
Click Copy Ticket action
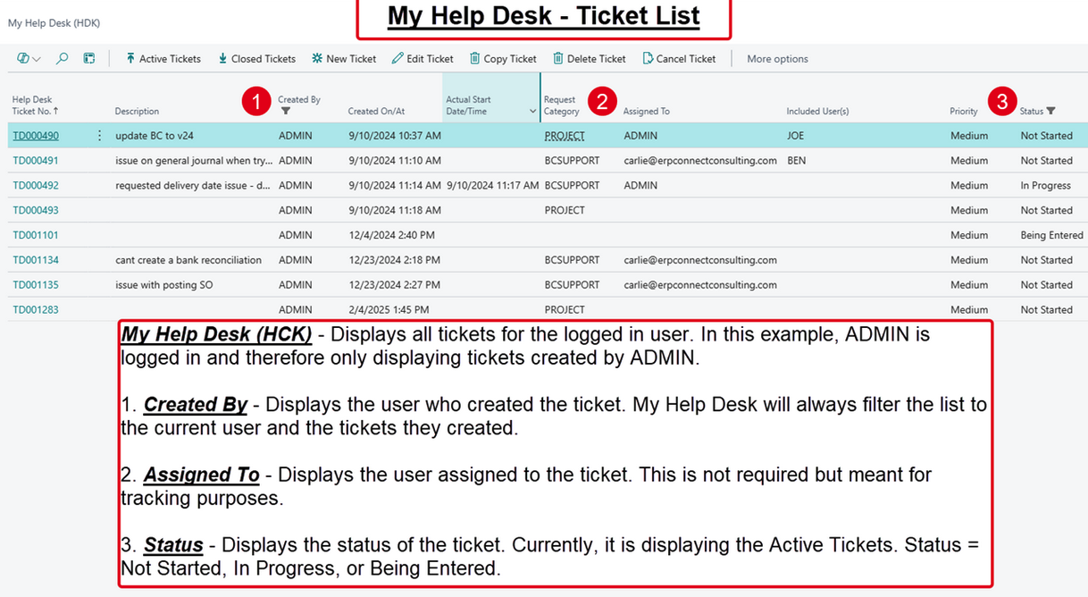[503, 59]
